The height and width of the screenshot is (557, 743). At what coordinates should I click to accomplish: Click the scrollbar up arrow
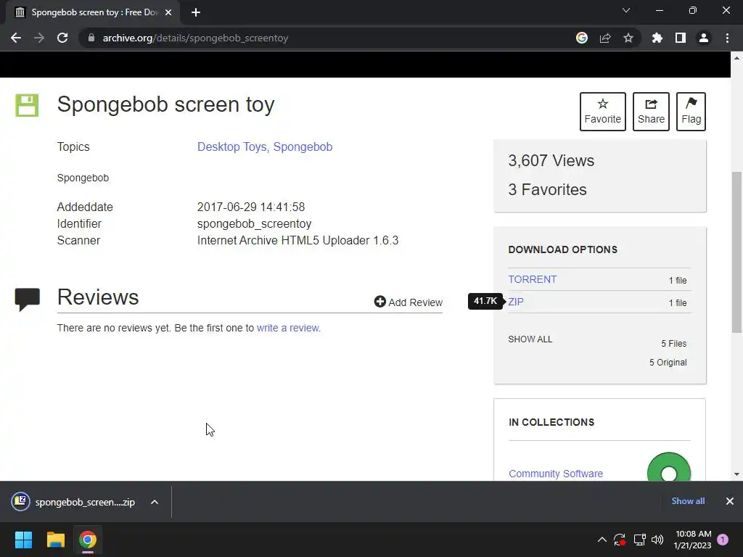[736, 58]
